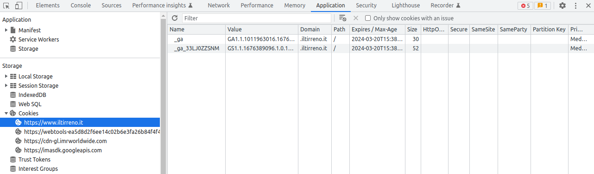Open the three-dot customize DevTools menu
Image resolution: width=594 pixels, height=174 pixels.
[575, 6]
